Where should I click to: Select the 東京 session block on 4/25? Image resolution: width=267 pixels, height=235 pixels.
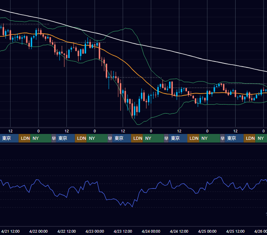click(x=234, y=138)
